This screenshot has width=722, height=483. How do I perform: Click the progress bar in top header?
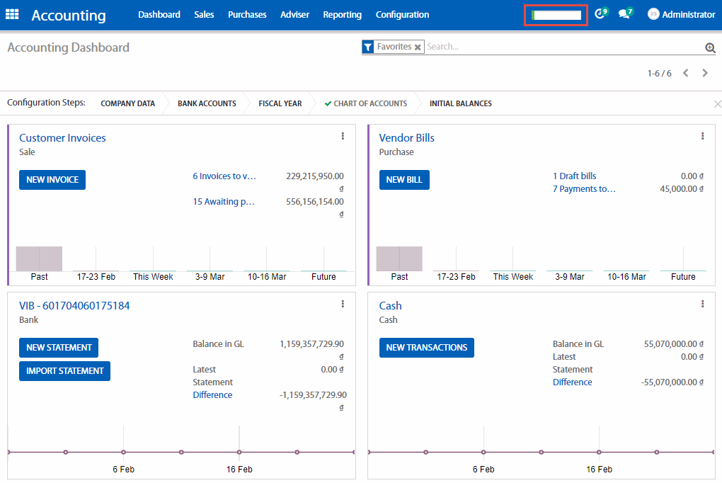tap(556, 15)
